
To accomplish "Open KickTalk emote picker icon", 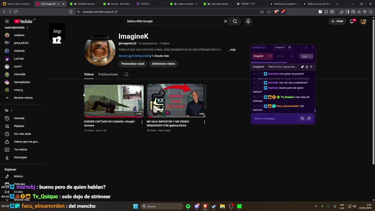I will [x=309, y=118].
